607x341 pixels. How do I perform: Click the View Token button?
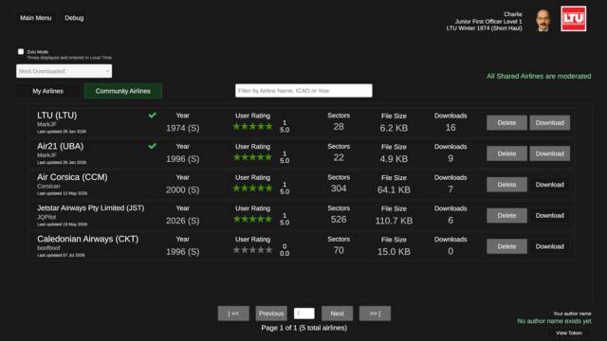pos(569,332)
